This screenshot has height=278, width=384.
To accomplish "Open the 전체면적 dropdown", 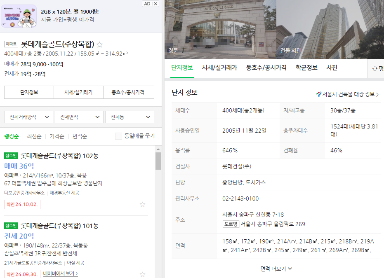I will click(x=79, y=117).
